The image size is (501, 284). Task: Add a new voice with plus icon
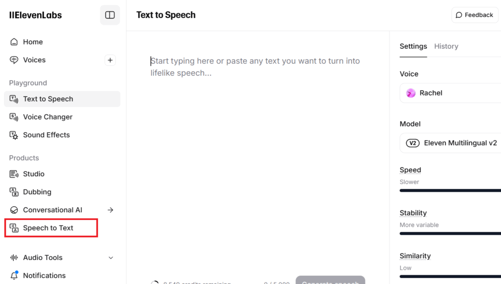(111, 60)
